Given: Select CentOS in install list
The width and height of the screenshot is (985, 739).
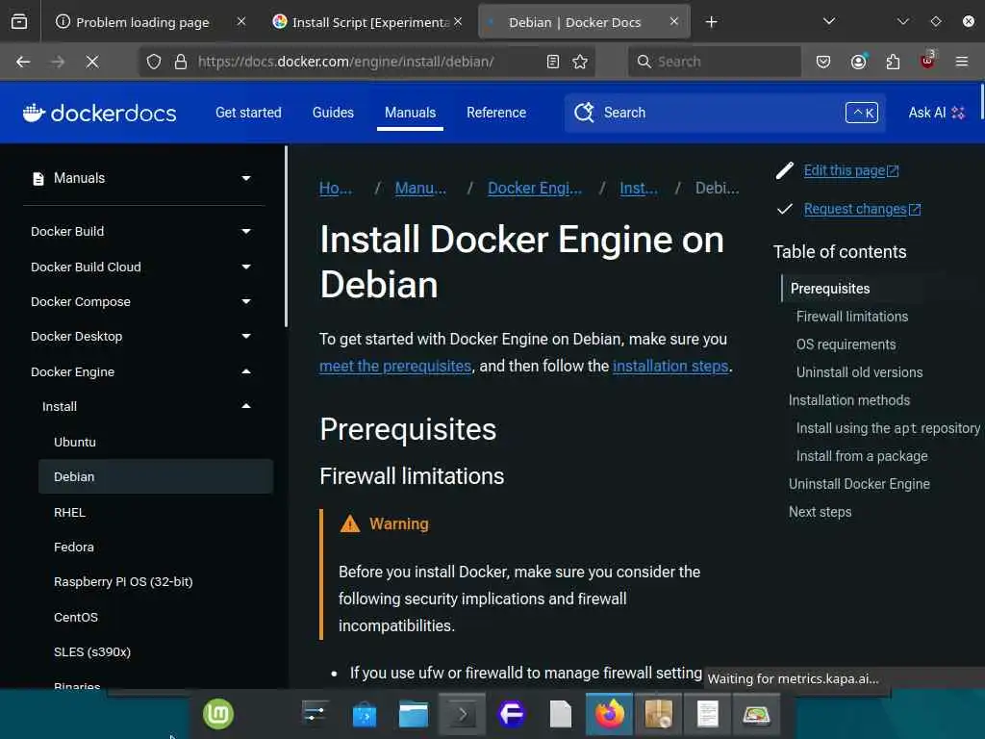Looking at the screenshot, I should (75, 617).
